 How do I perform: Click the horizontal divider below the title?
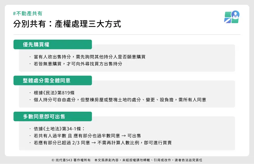(127, 35)
